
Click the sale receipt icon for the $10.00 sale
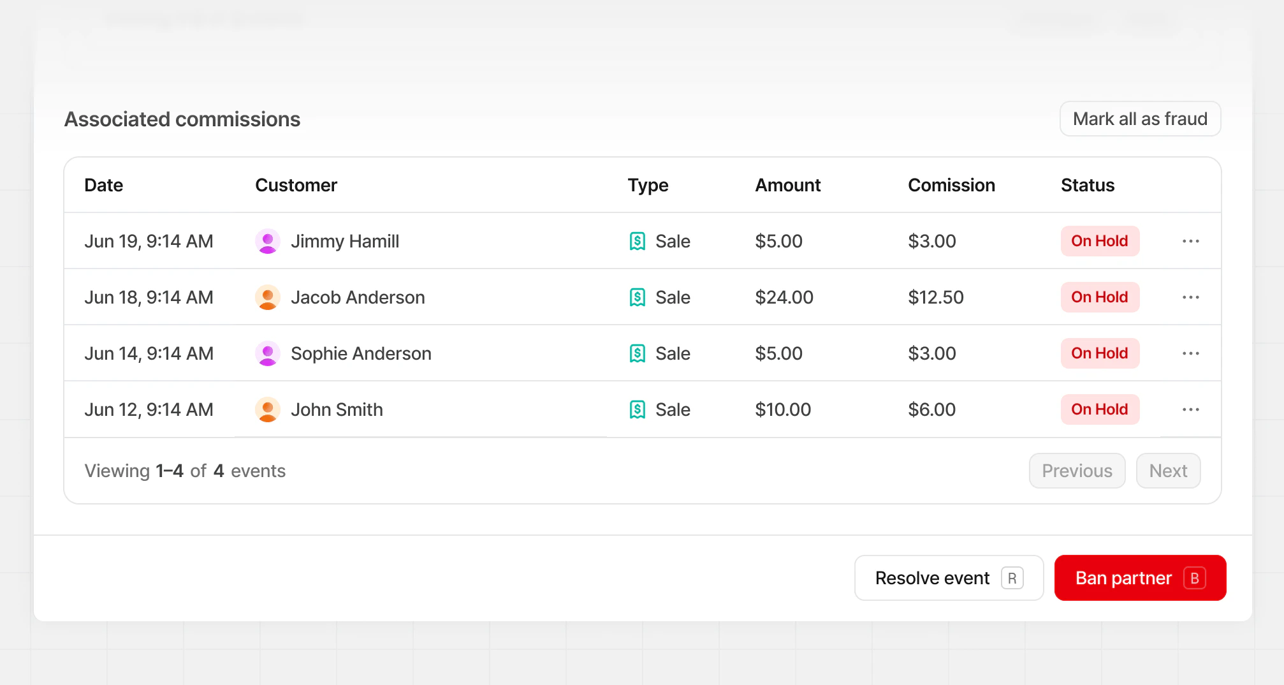638,409
